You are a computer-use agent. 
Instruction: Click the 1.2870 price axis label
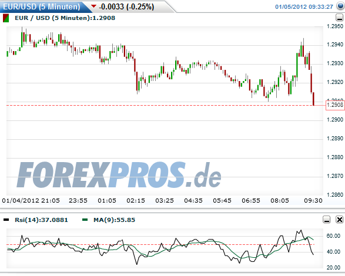click(335, 176)
